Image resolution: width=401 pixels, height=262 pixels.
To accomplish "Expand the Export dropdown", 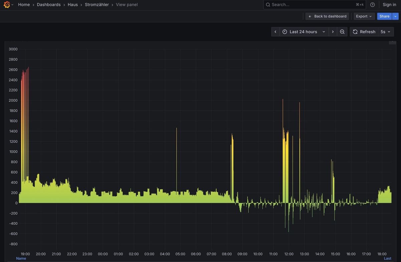I will point(364,16).
